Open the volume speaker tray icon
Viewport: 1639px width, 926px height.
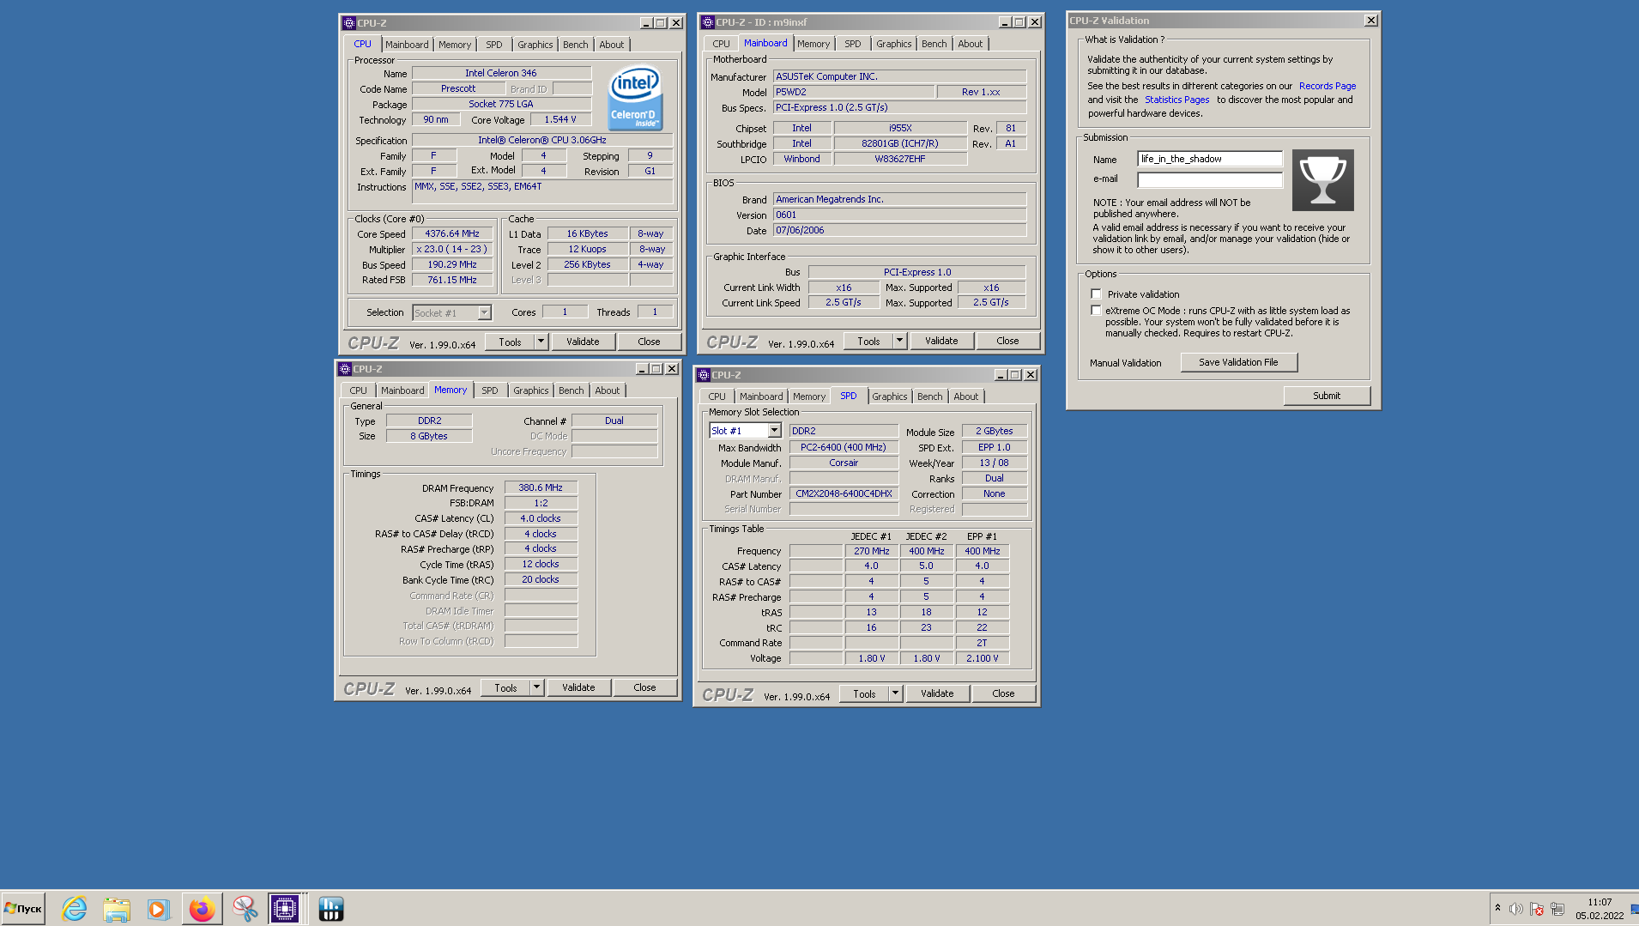click(x=1516, y=909)
